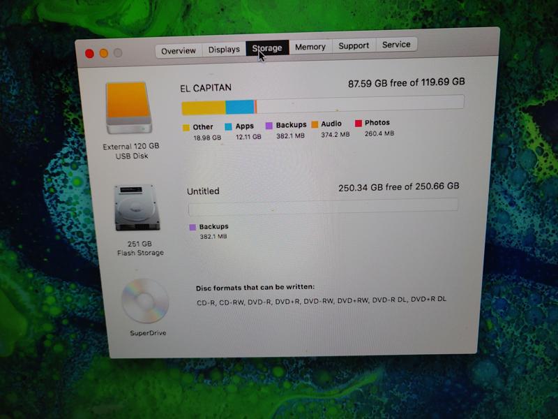Open the Displays tab
This screenshot has height=419, width=558.
(224, 50)
